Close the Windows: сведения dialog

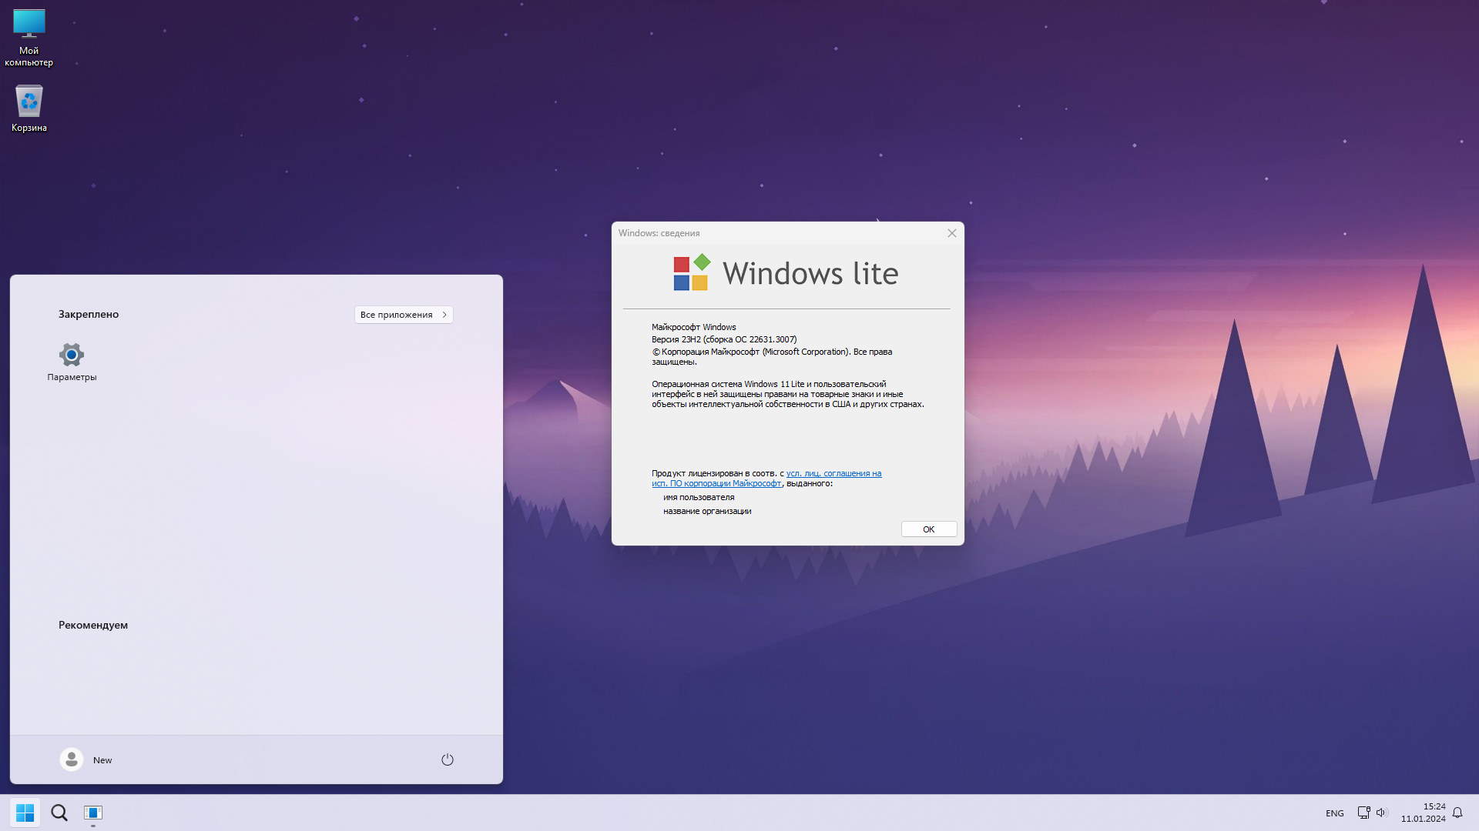click(x=951, y=233)
